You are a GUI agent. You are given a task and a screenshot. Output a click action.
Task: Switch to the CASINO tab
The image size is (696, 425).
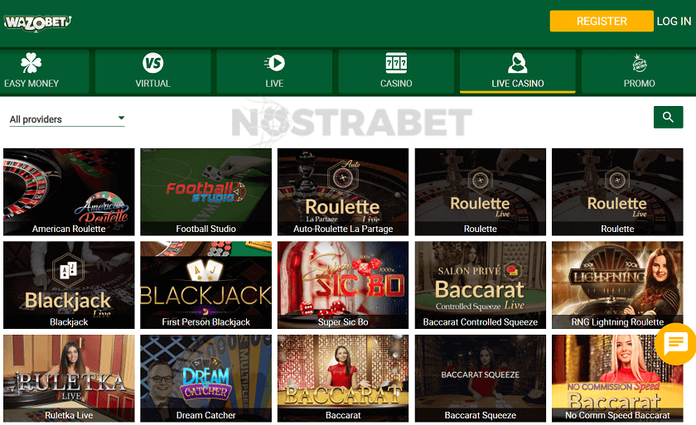click(396, 71)
